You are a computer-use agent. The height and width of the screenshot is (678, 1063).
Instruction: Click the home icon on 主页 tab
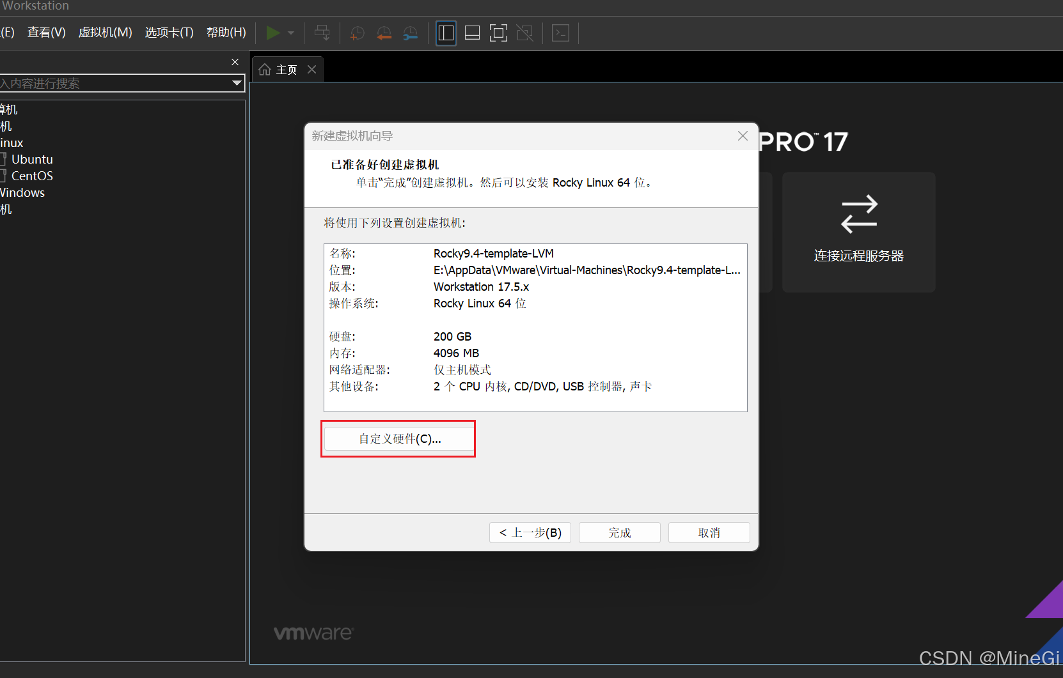[x=265, y=69]
